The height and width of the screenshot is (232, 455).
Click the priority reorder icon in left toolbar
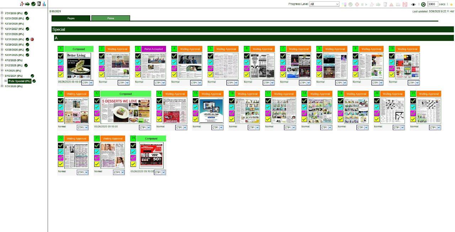pyautogui.click(x=22, y=4)
